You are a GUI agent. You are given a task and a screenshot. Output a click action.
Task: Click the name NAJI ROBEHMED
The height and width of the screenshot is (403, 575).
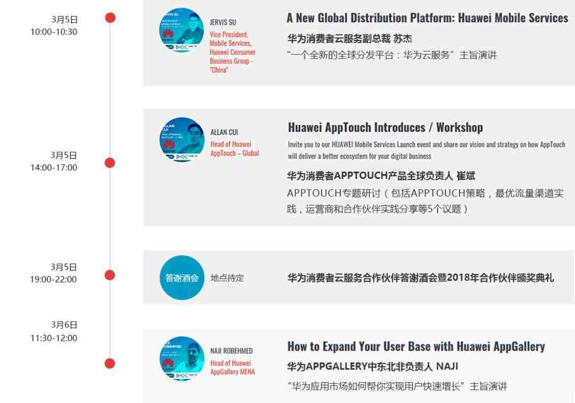[232, 351]
